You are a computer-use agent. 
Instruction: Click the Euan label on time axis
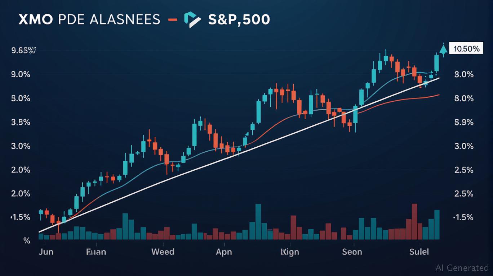pos(96,252)
